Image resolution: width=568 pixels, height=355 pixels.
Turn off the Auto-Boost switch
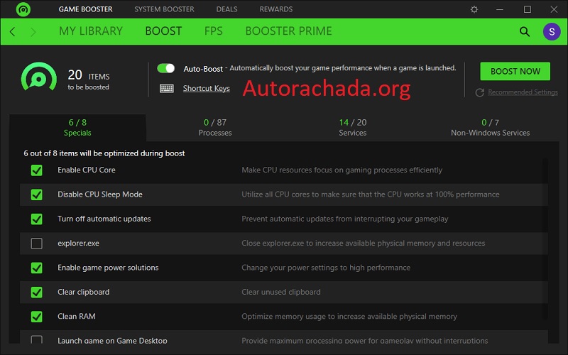point(166,68)
